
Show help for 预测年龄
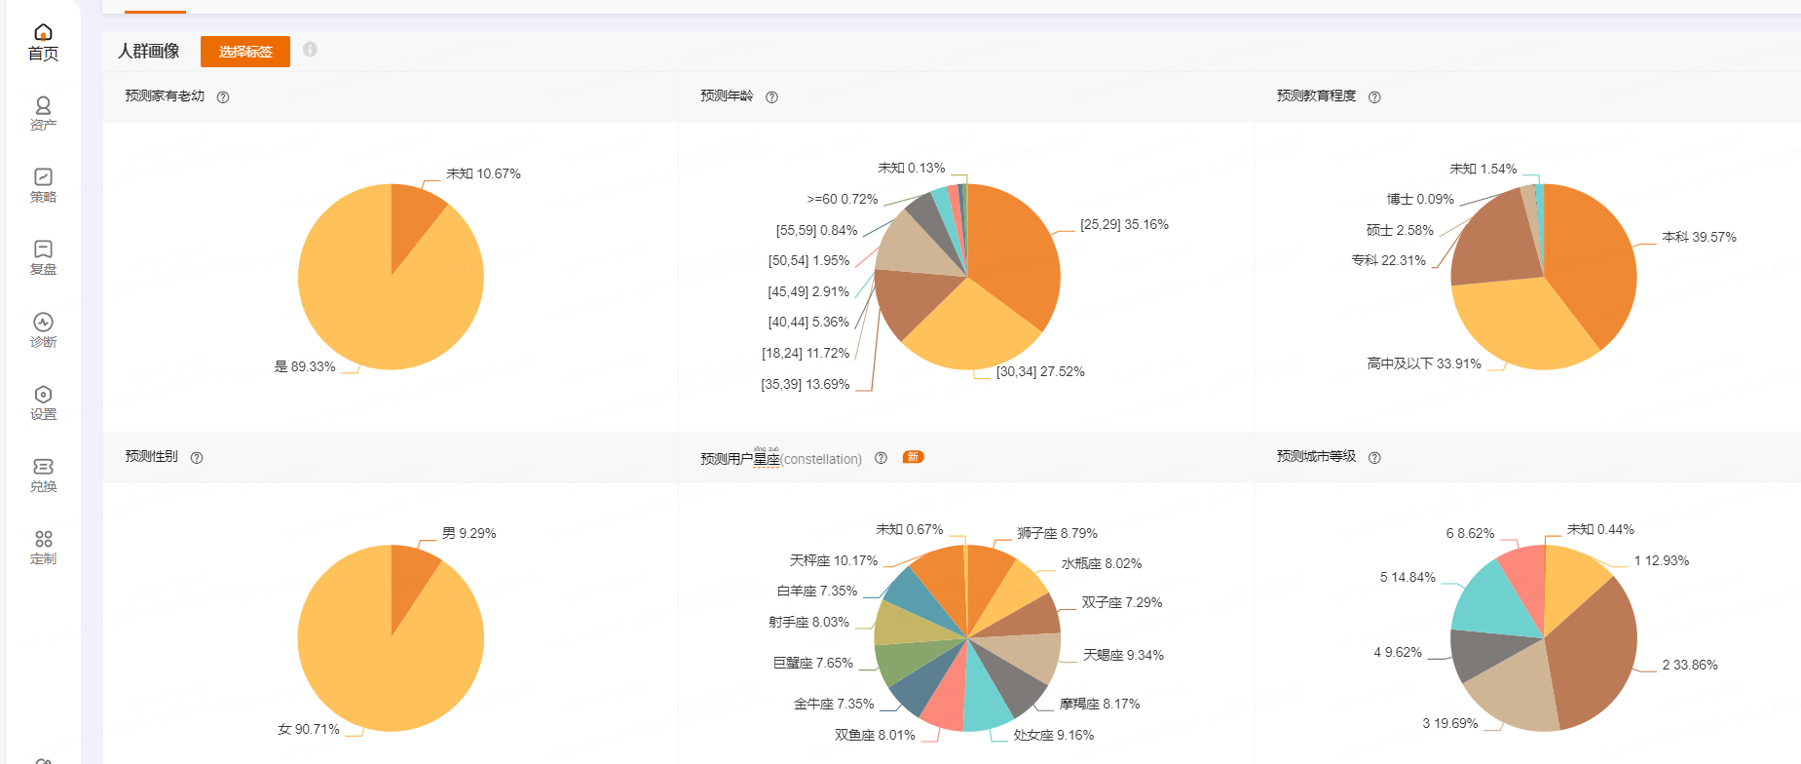(771, 97)
